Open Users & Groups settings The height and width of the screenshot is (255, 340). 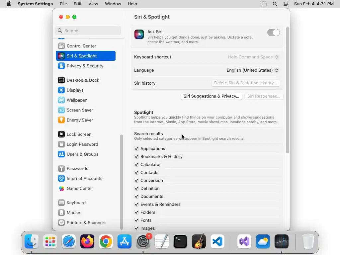[x=85, y=154]
